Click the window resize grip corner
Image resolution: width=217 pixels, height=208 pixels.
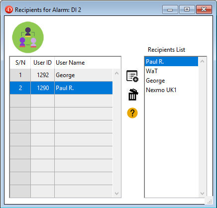click(210, 202)
